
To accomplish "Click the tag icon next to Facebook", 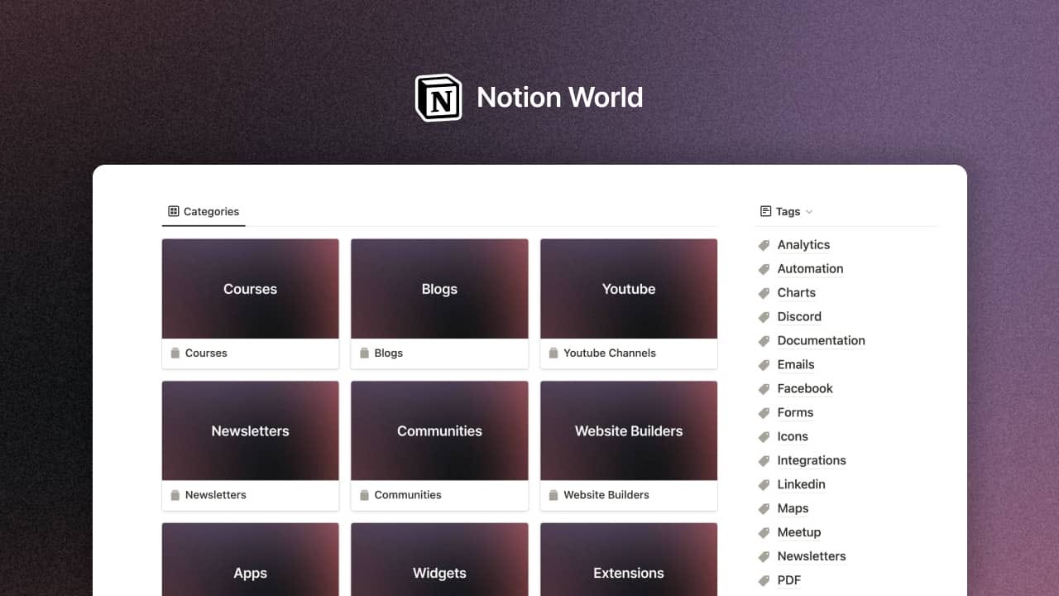I will coord(764,389).
